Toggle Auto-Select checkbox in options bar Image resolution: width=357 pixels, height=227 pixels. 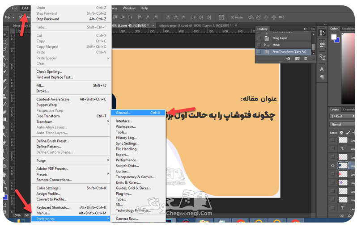[x=21, y=17]
